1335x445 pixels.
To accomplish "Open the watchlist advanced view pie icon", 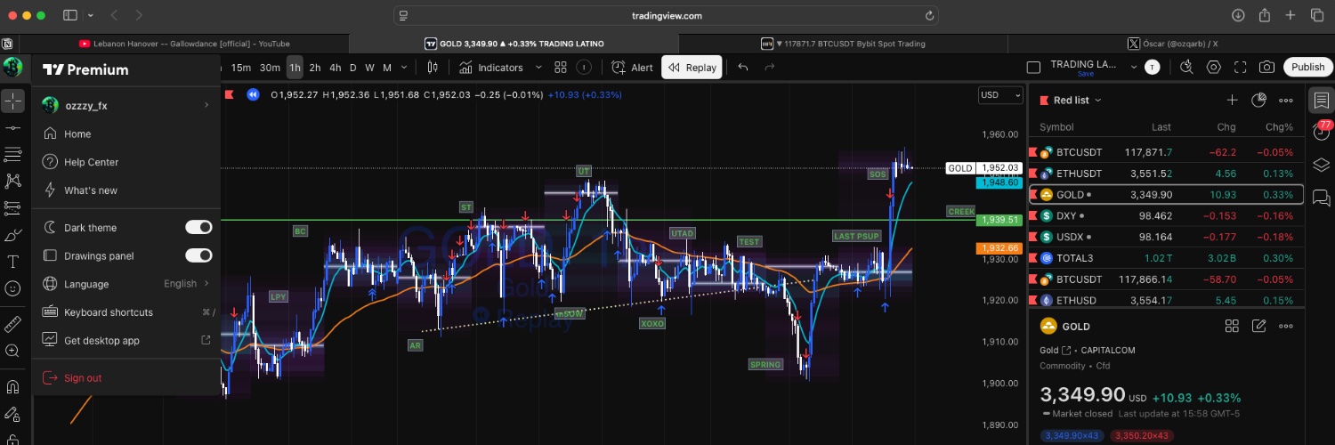I will (x=1259, y=101).
